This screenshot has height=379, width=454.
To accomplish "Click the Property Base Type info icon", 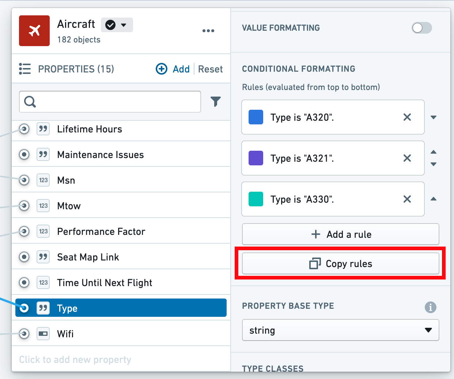I will 431,307.
